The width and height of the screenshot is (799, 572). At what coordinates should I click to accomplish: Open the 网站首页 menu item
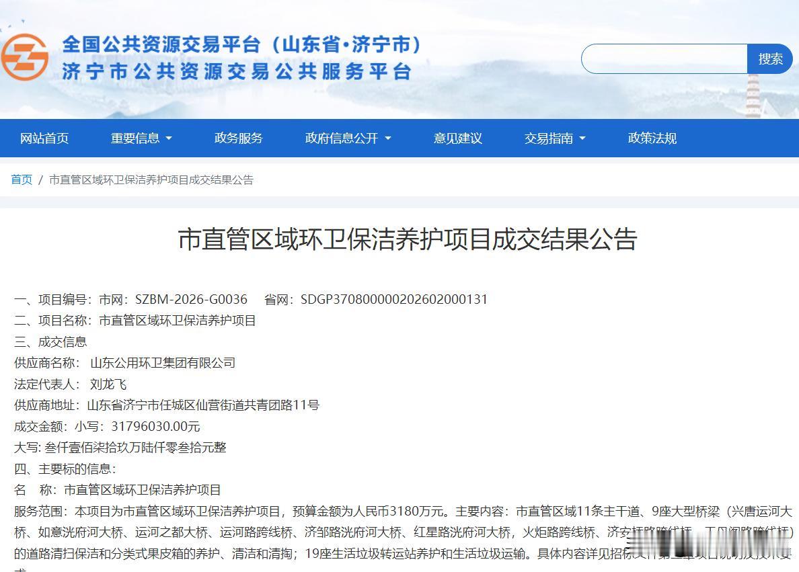pyautogui.click(x=44, y=138)
